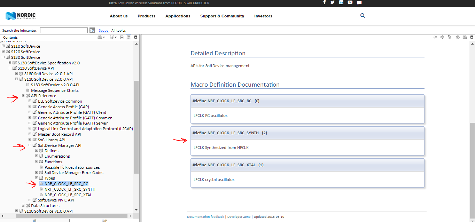Maximize the Contents pane
Viewport: 475px width, 222px height.
tap(136, 37)
